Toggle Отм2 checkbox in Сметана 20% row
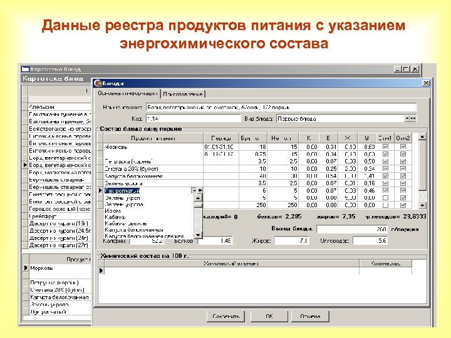This screenshot has height=338, width=451. pyautogui.click(x=403, y=169)
